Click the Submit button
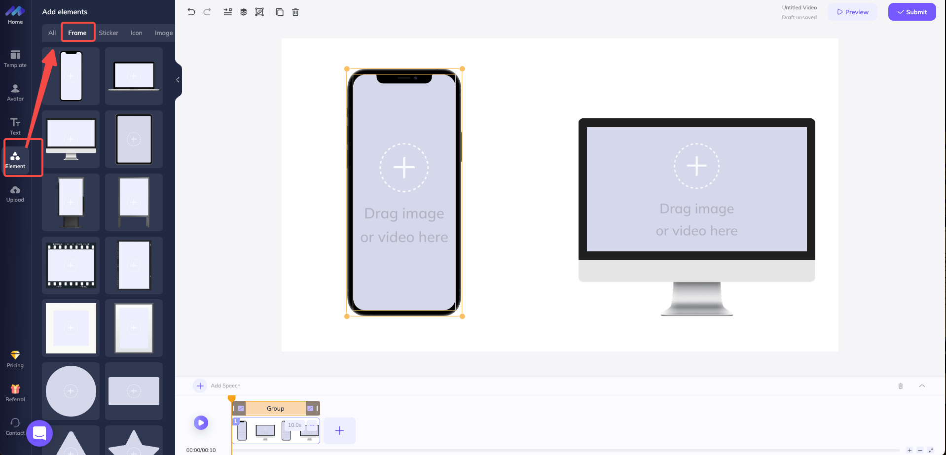Viewport: 946px width, 455px height. point(911,12)
